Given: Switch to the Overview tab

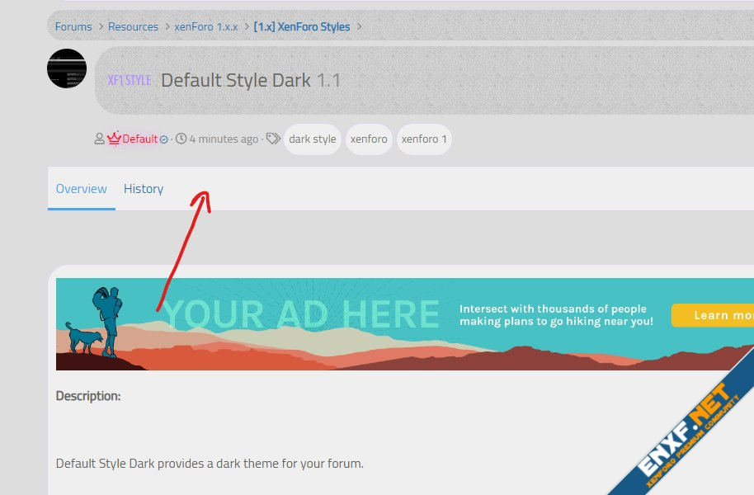Looking at the screenshot, I should [81, 189].
